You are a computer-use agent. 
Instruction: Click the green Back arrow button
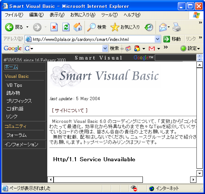(9, 27)
